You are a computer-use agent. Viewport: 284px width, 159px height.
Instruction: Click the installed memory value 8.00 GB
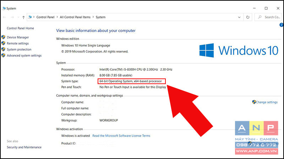pos(116,75)
